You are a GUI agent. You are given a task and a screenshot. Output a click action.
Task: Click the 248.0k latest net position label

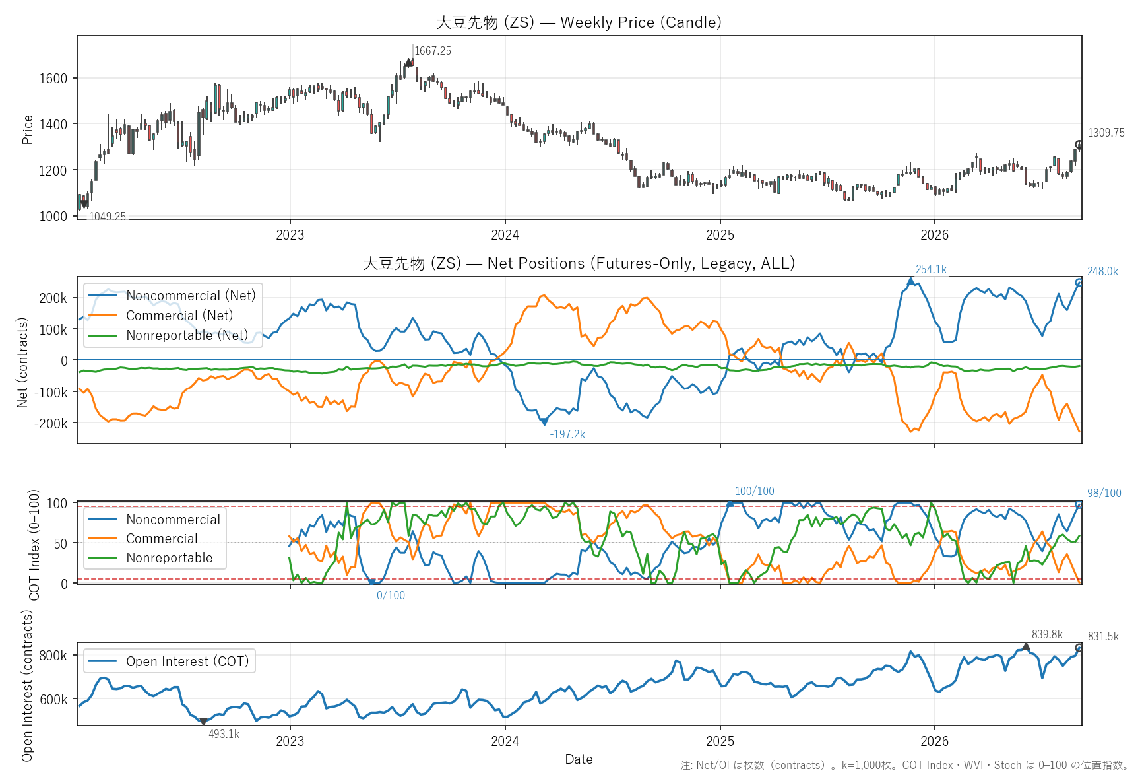[1102, 271]
